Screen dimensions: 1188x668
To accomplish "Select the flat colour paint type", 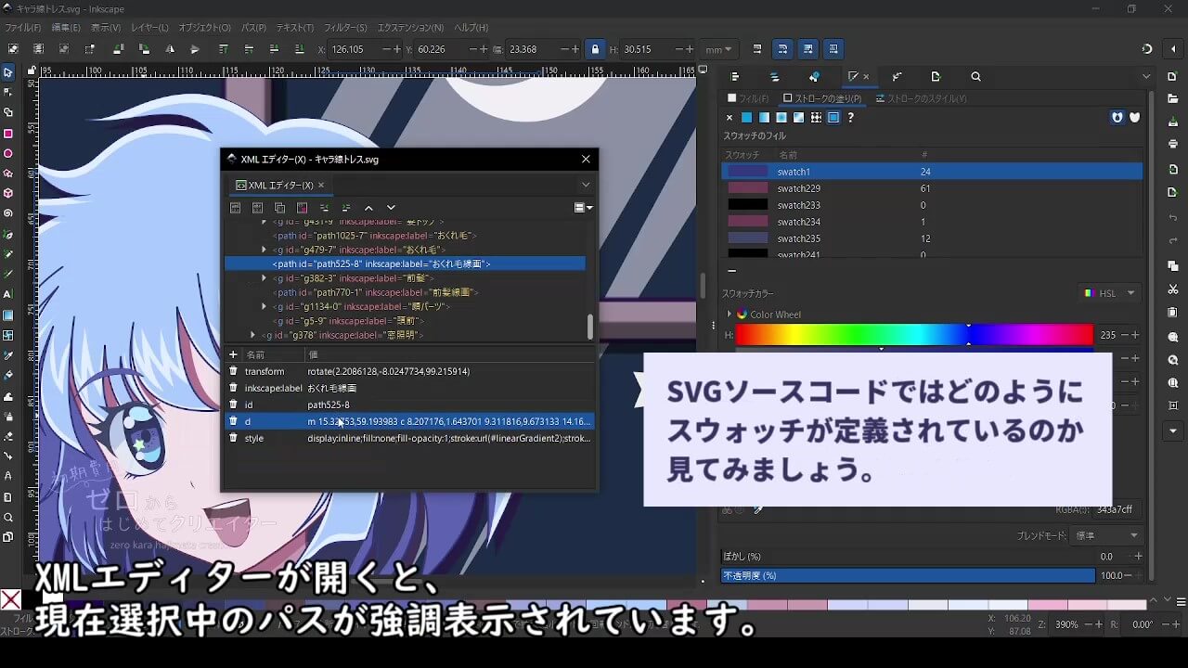I will pyautogui.click(x=746, y=118).
